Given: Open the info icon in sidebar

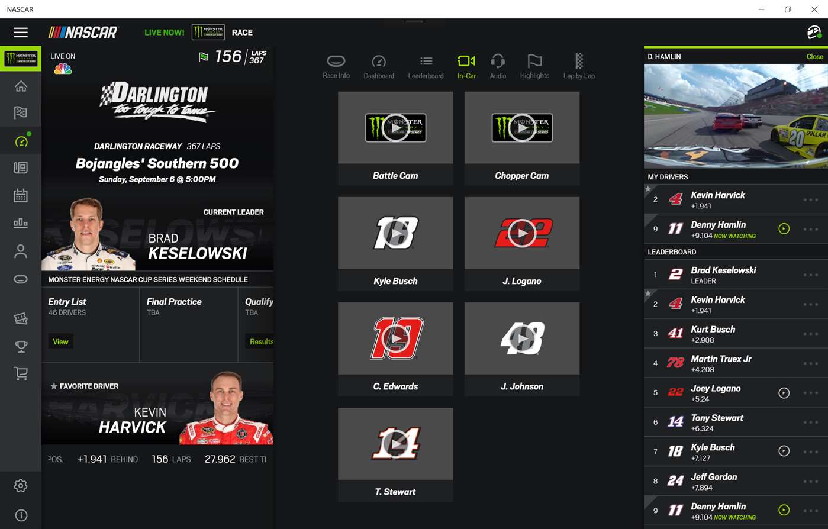Looking at the screenshot, I should 21,515.
